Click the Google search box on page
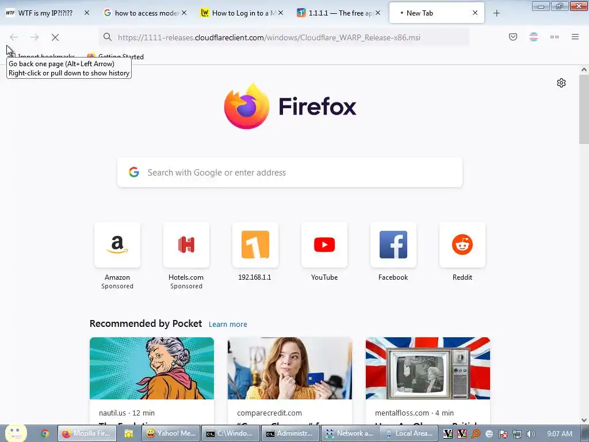Image resolution: width=589 pixels, height=442 pixels. click(x=290, y=173)
